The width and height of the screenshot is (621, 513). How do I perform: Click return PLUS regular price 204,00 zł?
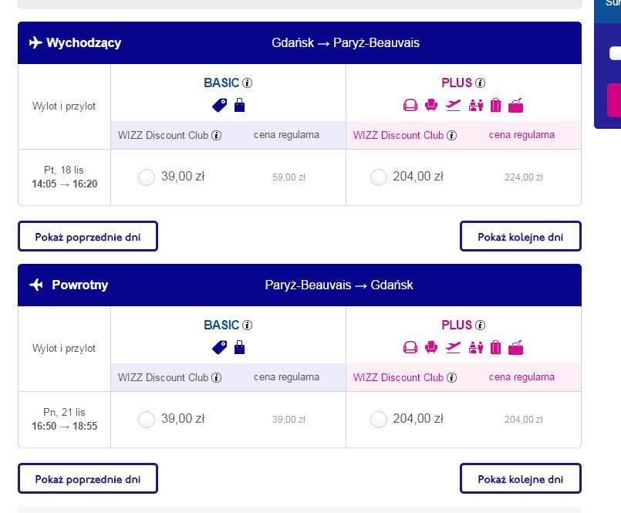pos(524,420)
